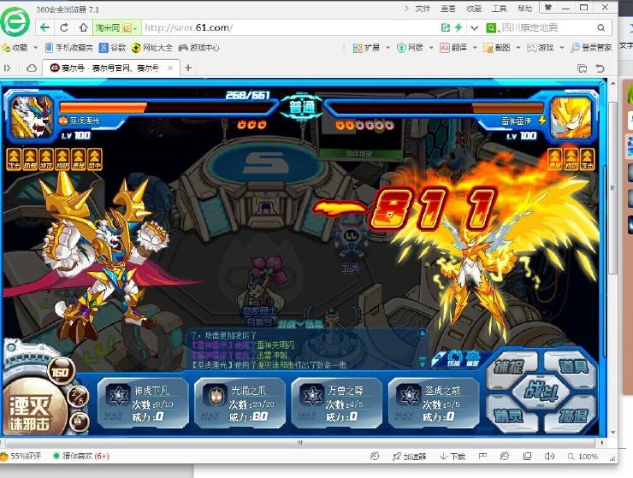Reload the page with the refresh icon
The image size is (633, 478).
coord(64,27)
